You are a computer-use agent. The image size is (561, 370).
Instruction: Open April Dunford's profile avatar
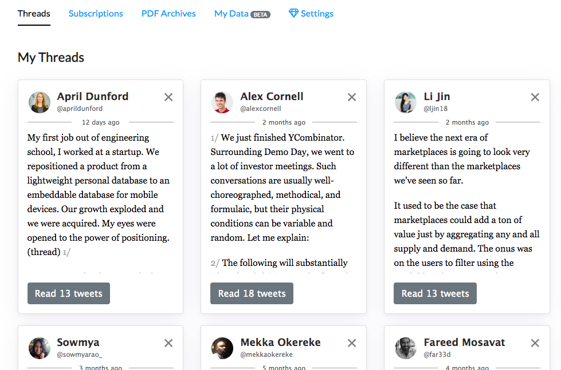click(x=39, y=103)
